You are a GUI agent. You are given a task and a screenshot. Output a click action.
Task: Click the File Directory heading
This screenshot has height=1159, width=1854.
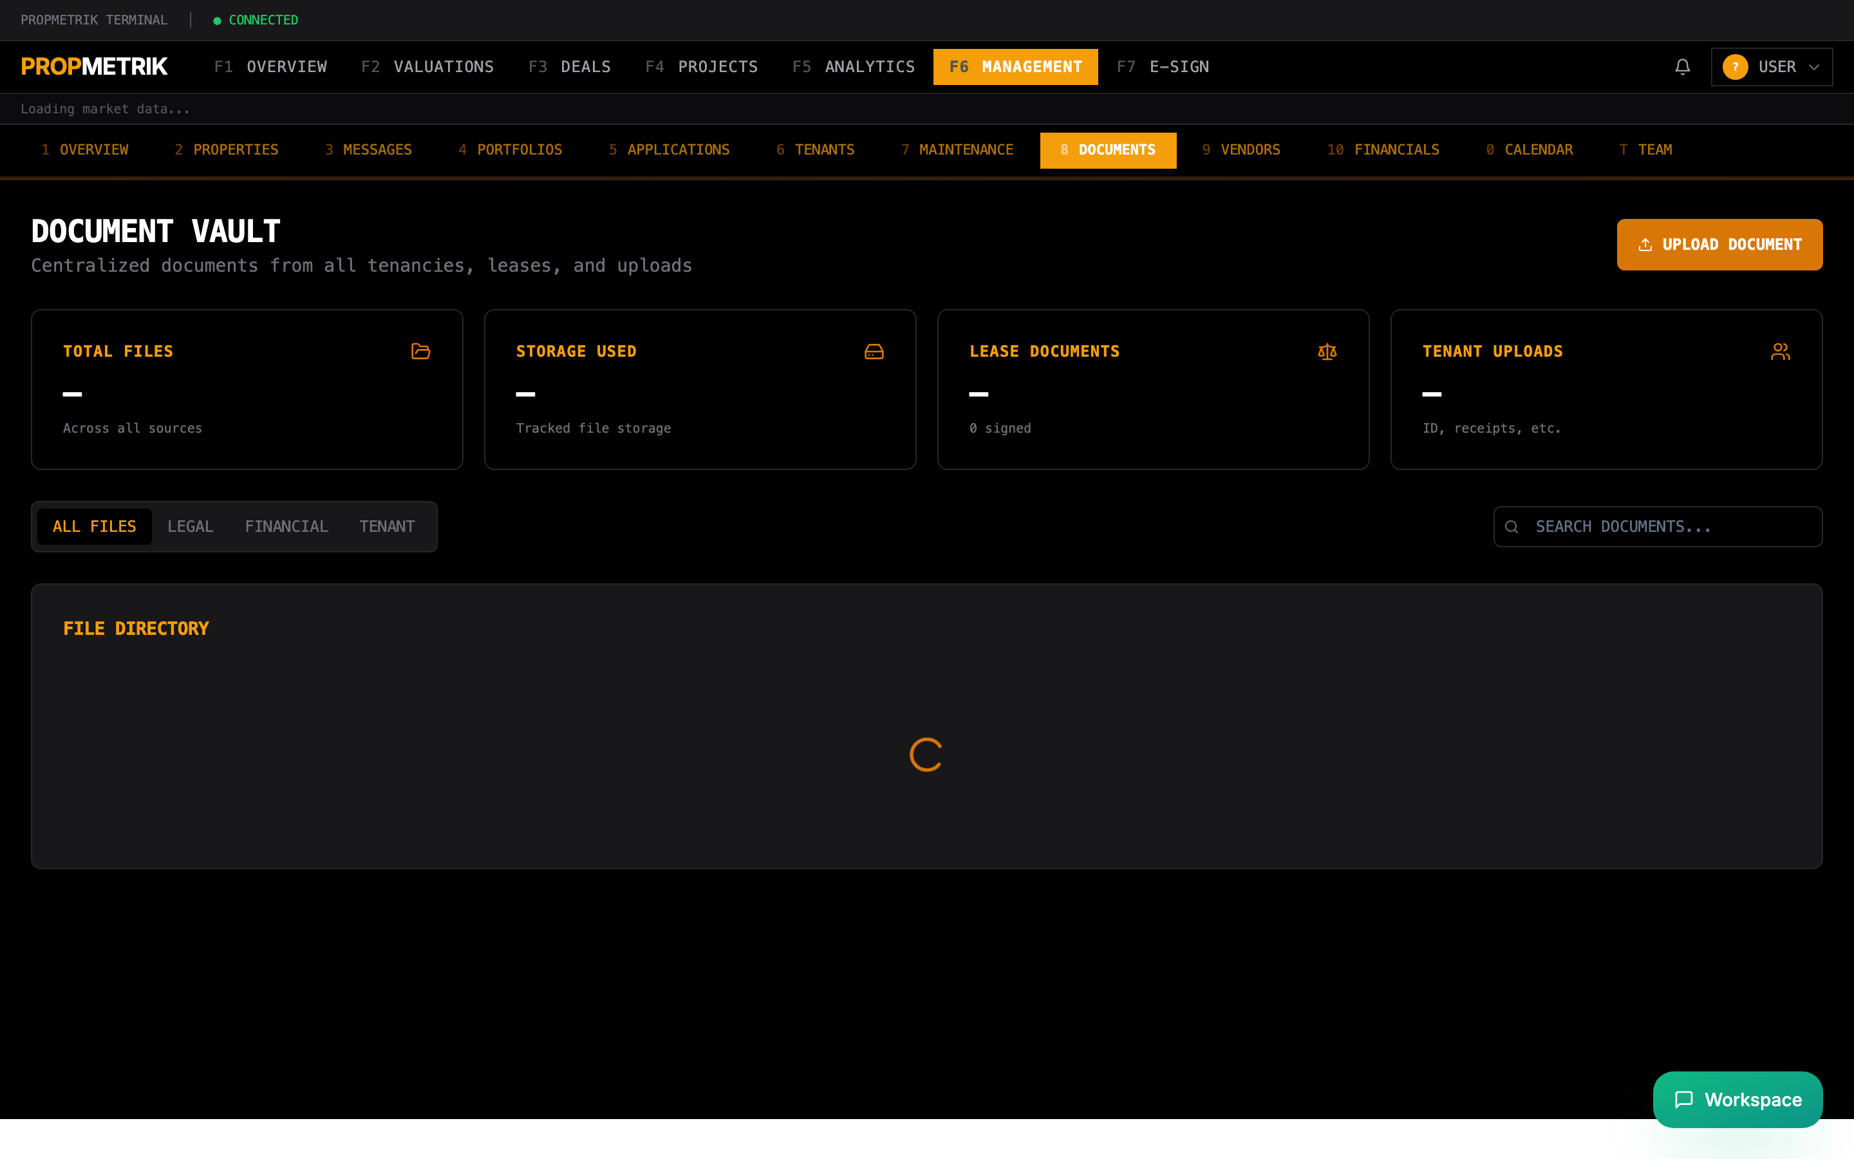(136, 628)
